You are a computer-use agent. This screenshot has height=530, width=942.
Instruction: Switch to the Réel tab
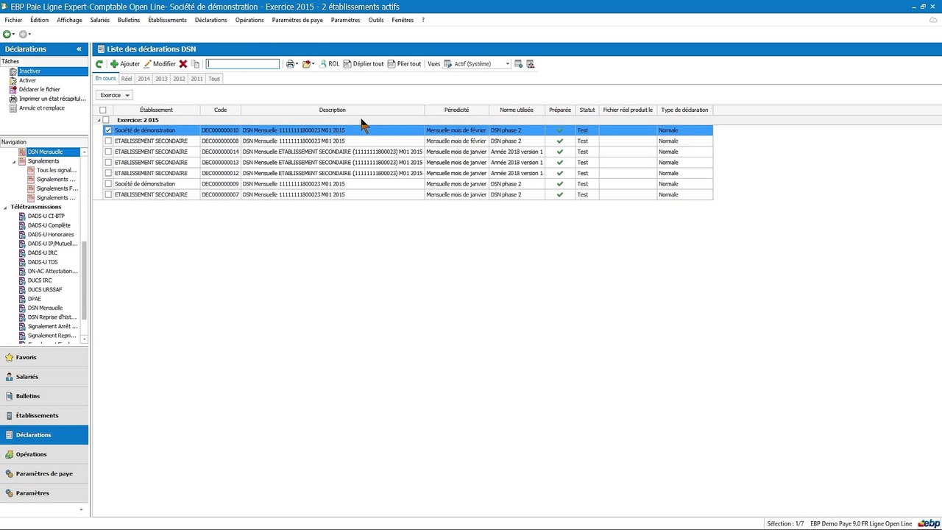pos(127,79)
